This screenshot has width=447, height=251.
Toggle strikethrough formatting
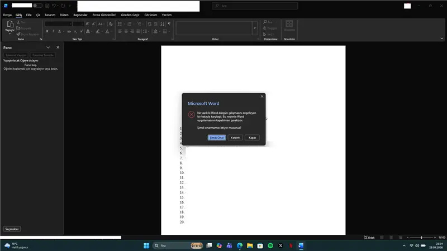69,31
